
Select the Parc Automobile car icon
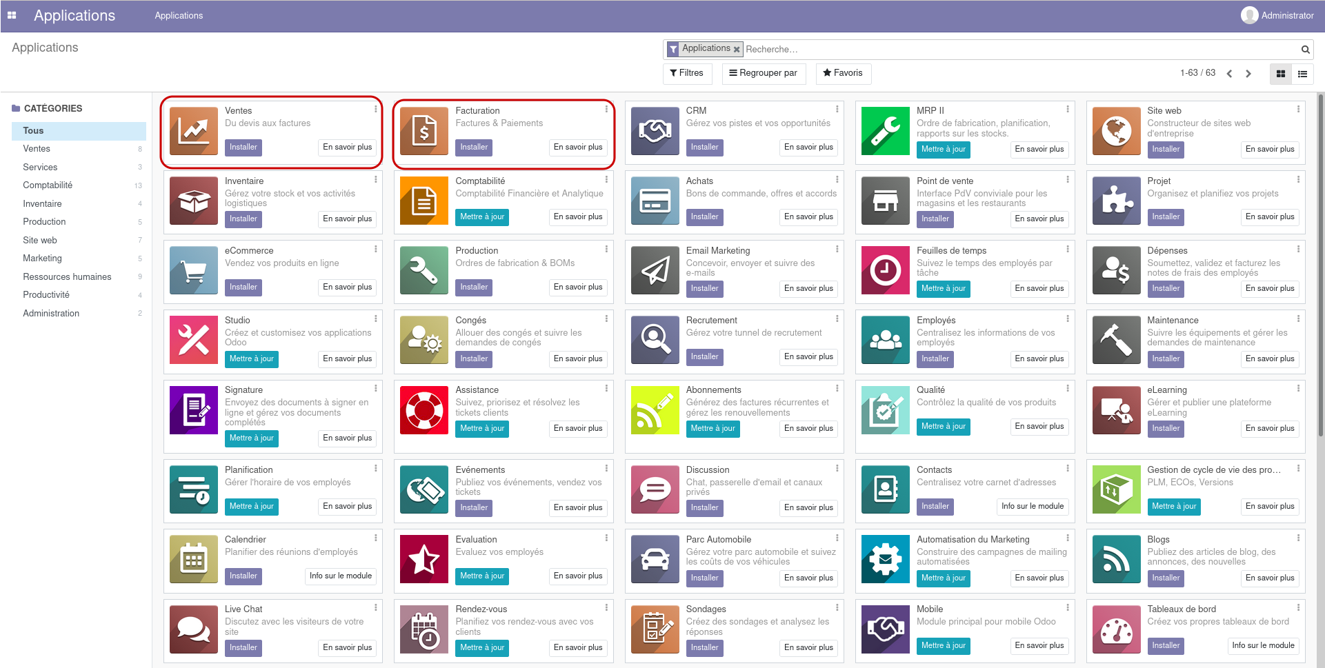pyautogui.click(x=655, y=559)
